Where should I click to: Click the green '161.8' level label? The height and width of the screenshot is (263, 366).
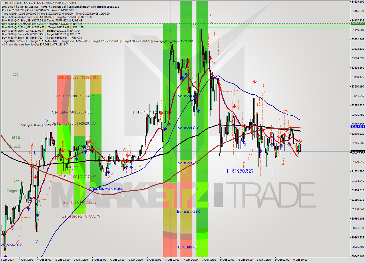16,138
